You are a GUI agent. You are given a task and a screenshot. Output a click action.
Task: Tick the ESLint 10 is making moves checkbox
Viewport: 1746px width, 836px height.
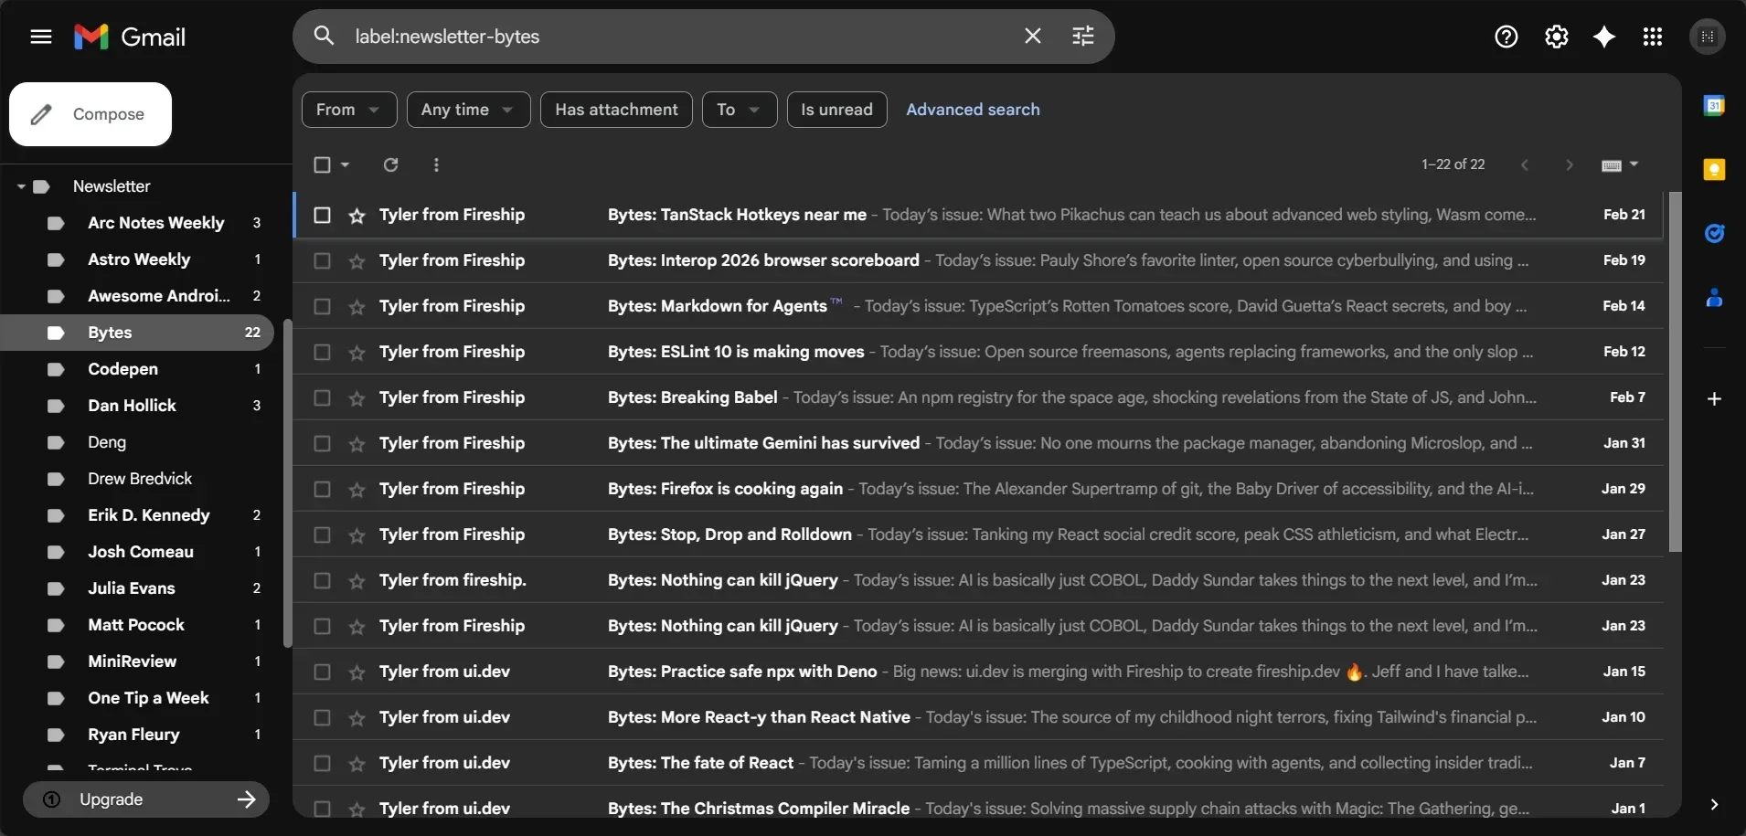tap(322, 352)
